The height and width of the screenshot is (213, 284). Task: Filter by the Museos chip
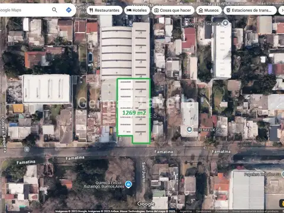pos(209,10)
